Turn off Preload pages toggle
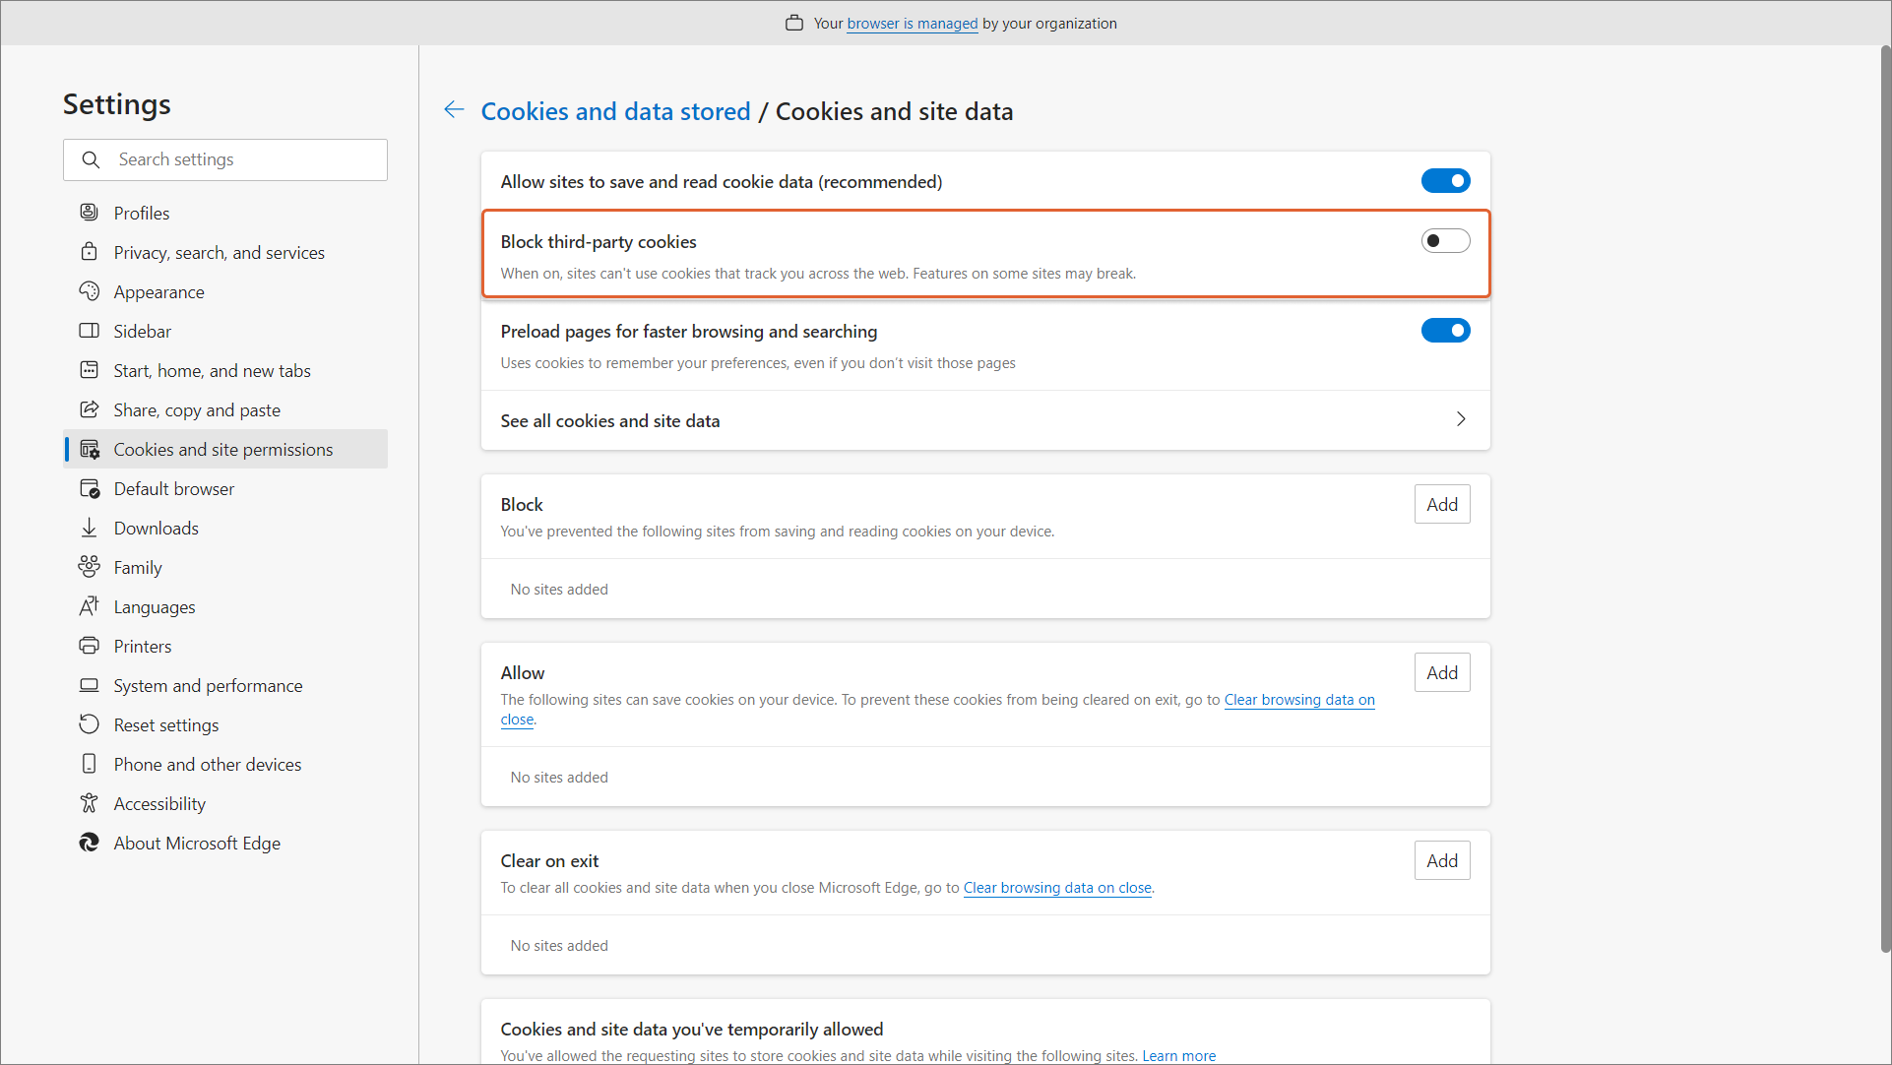Image resolution: width=1892 pixels, height=1065 pixels. (1444, 331)
